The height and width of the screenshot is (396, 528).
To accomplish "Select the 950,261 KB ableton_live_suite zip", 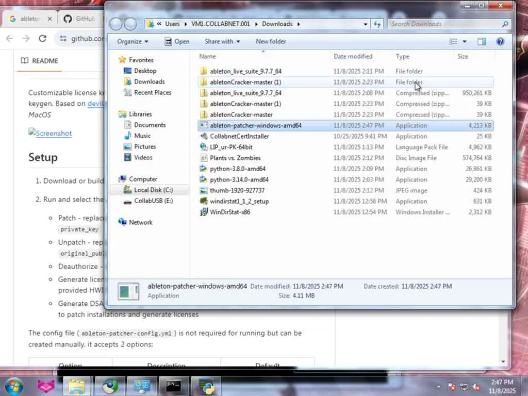I will coord(345,93).
